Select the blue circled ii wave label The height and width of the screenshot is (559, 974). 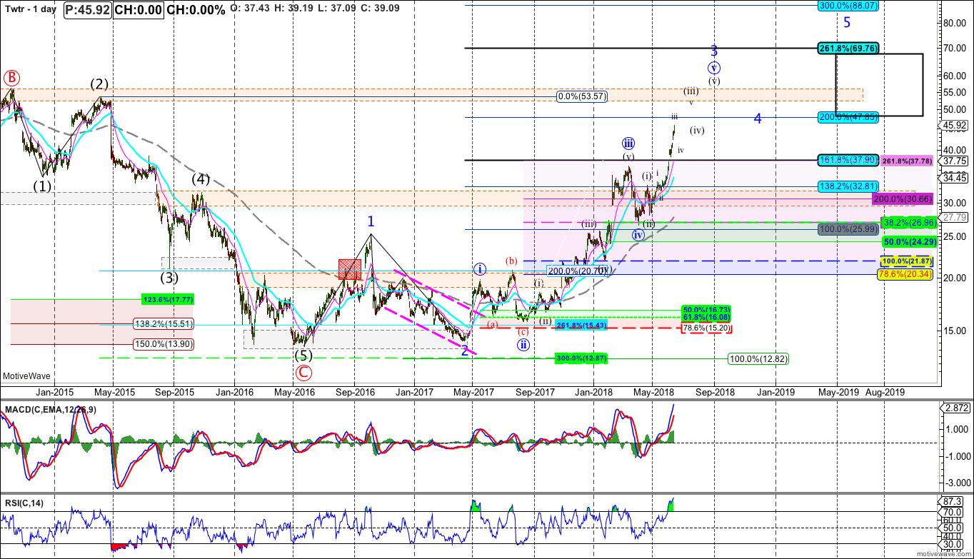coord(523,343)
